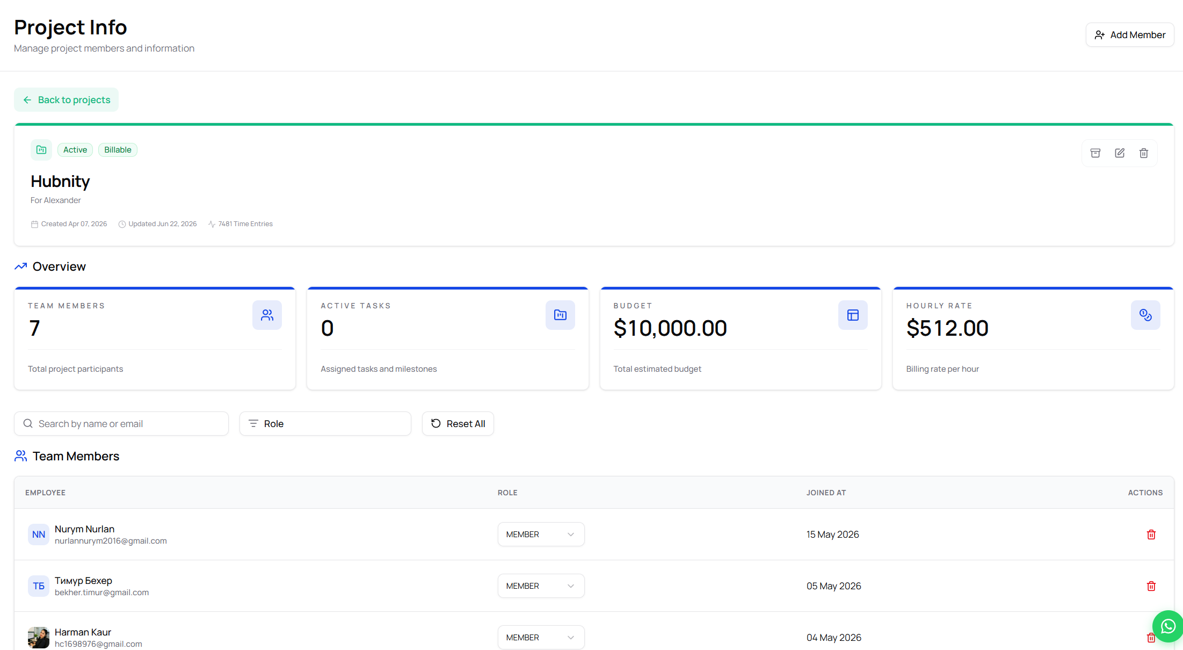The height and width of the screenshot is (650, 1183).
Task: Click the Budget card layout icon
Action: coord(853,315)
